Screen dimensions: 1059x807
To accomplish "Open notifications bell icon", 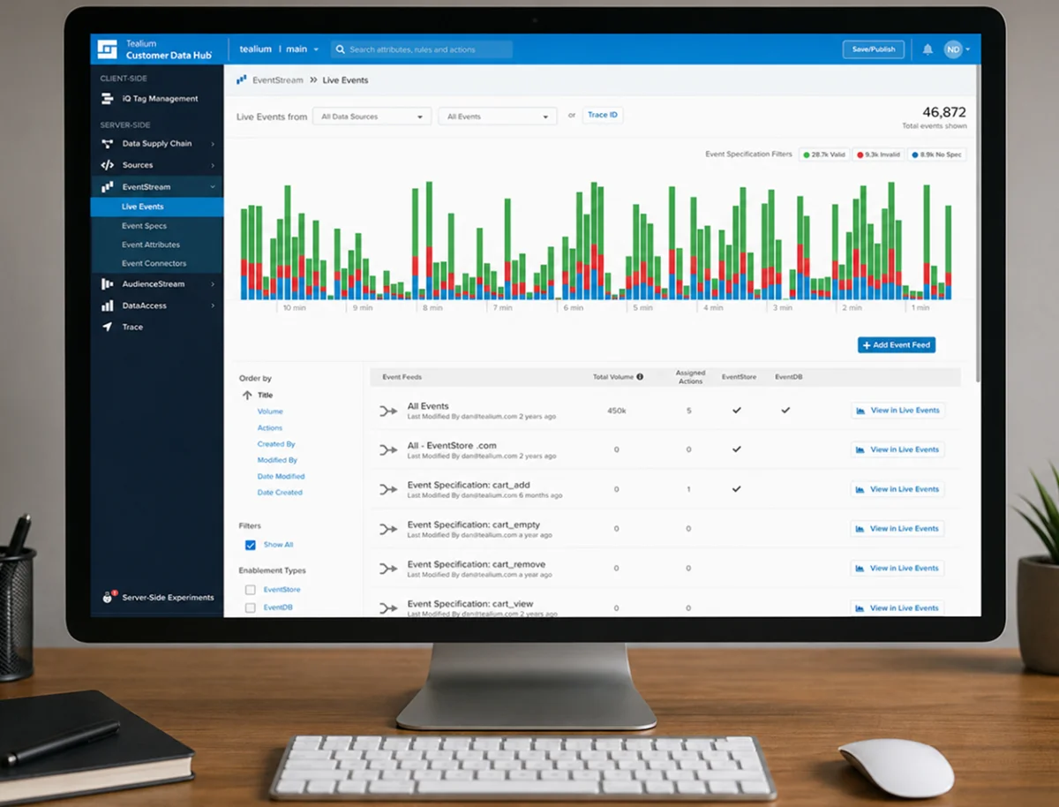I will point(928,49).
